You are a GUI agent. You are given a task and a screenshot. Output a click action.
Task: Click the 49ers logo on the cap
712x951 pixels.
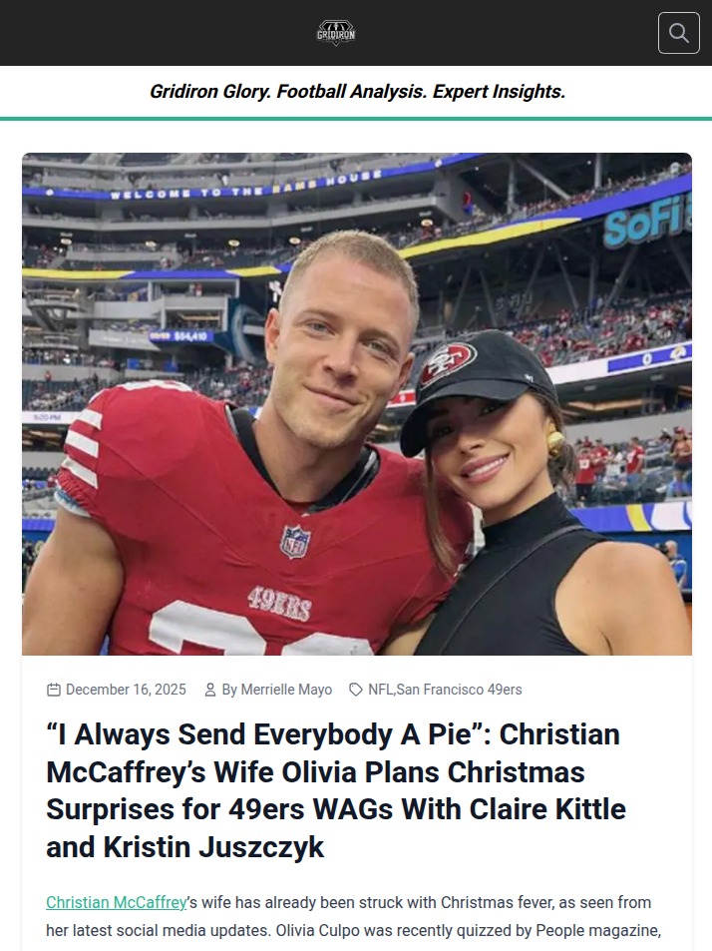(x=448, y=364)
